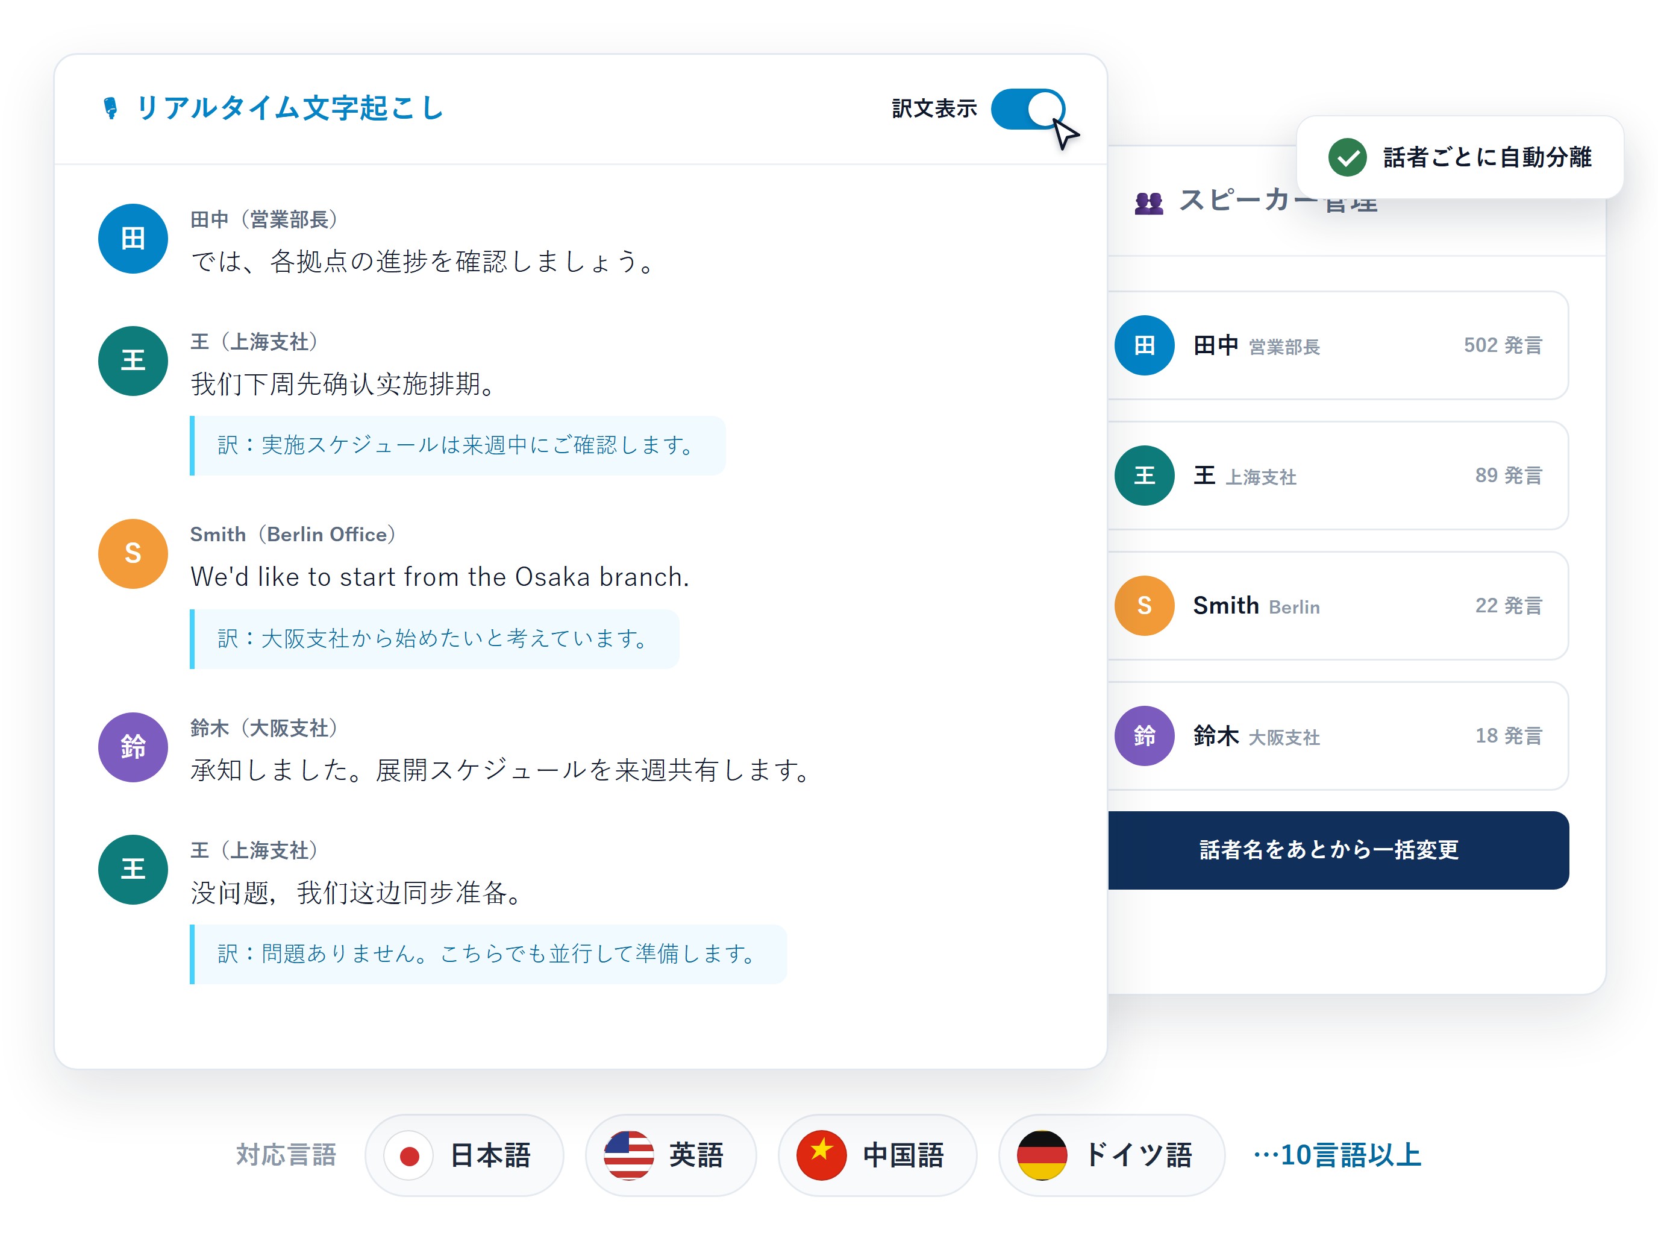The image size is (1658, 1244).
Task: Select the 英語 language chip
Action: point(671,1155)
